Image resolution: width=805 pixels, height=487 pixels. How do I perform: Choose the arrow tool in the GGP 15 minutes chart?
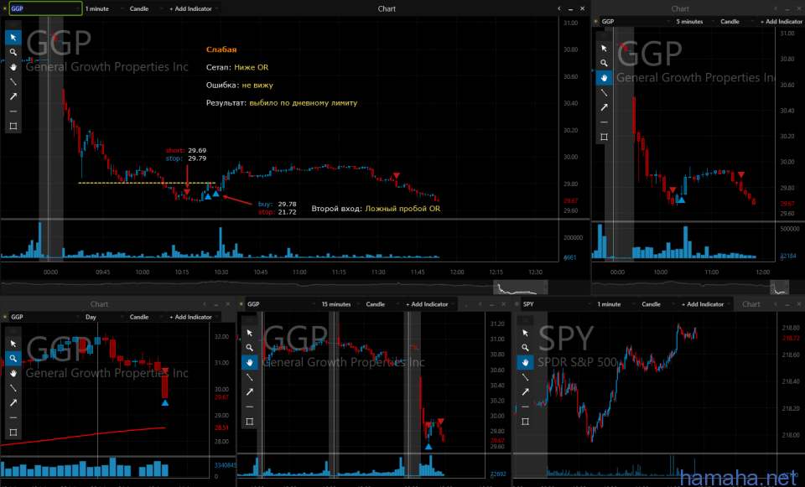point(250,392)
